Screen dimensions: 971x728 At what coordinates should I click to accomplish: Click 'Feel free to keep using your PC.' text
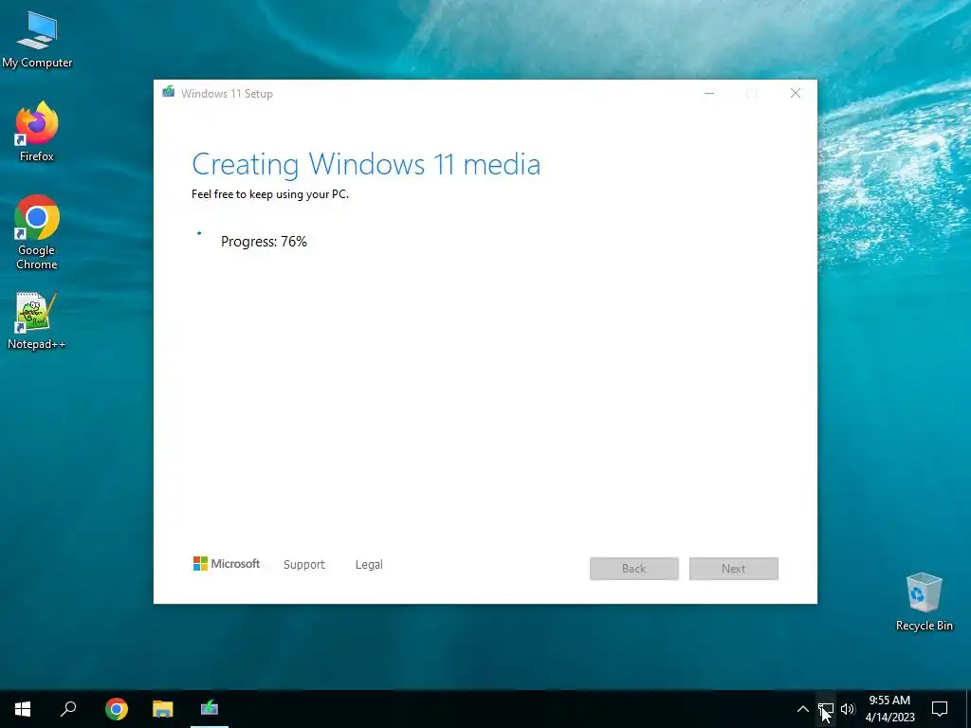270,194
